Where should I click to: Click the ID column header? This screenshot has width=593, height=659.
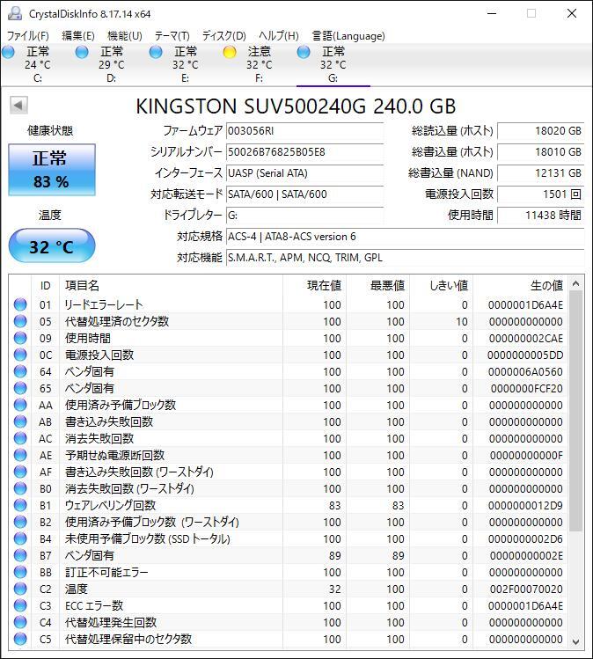pos(46,286)
